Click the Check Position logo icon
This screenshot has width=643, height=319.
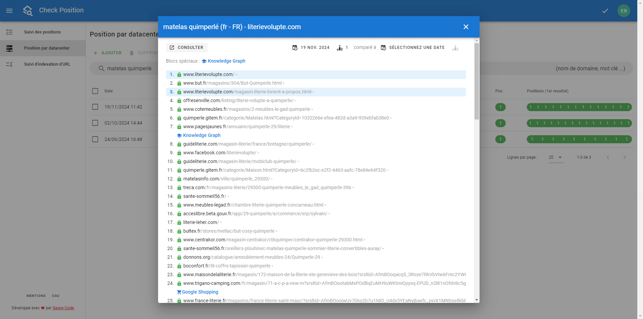point(28,11)
